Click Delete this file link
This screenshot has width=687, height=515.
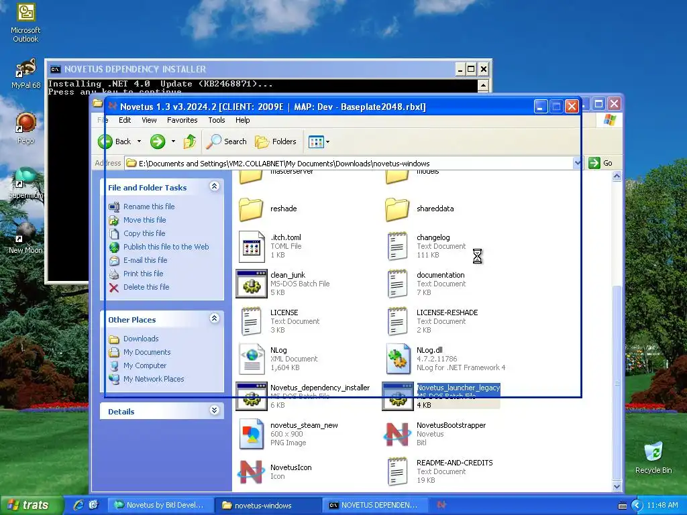pos(146,287)
